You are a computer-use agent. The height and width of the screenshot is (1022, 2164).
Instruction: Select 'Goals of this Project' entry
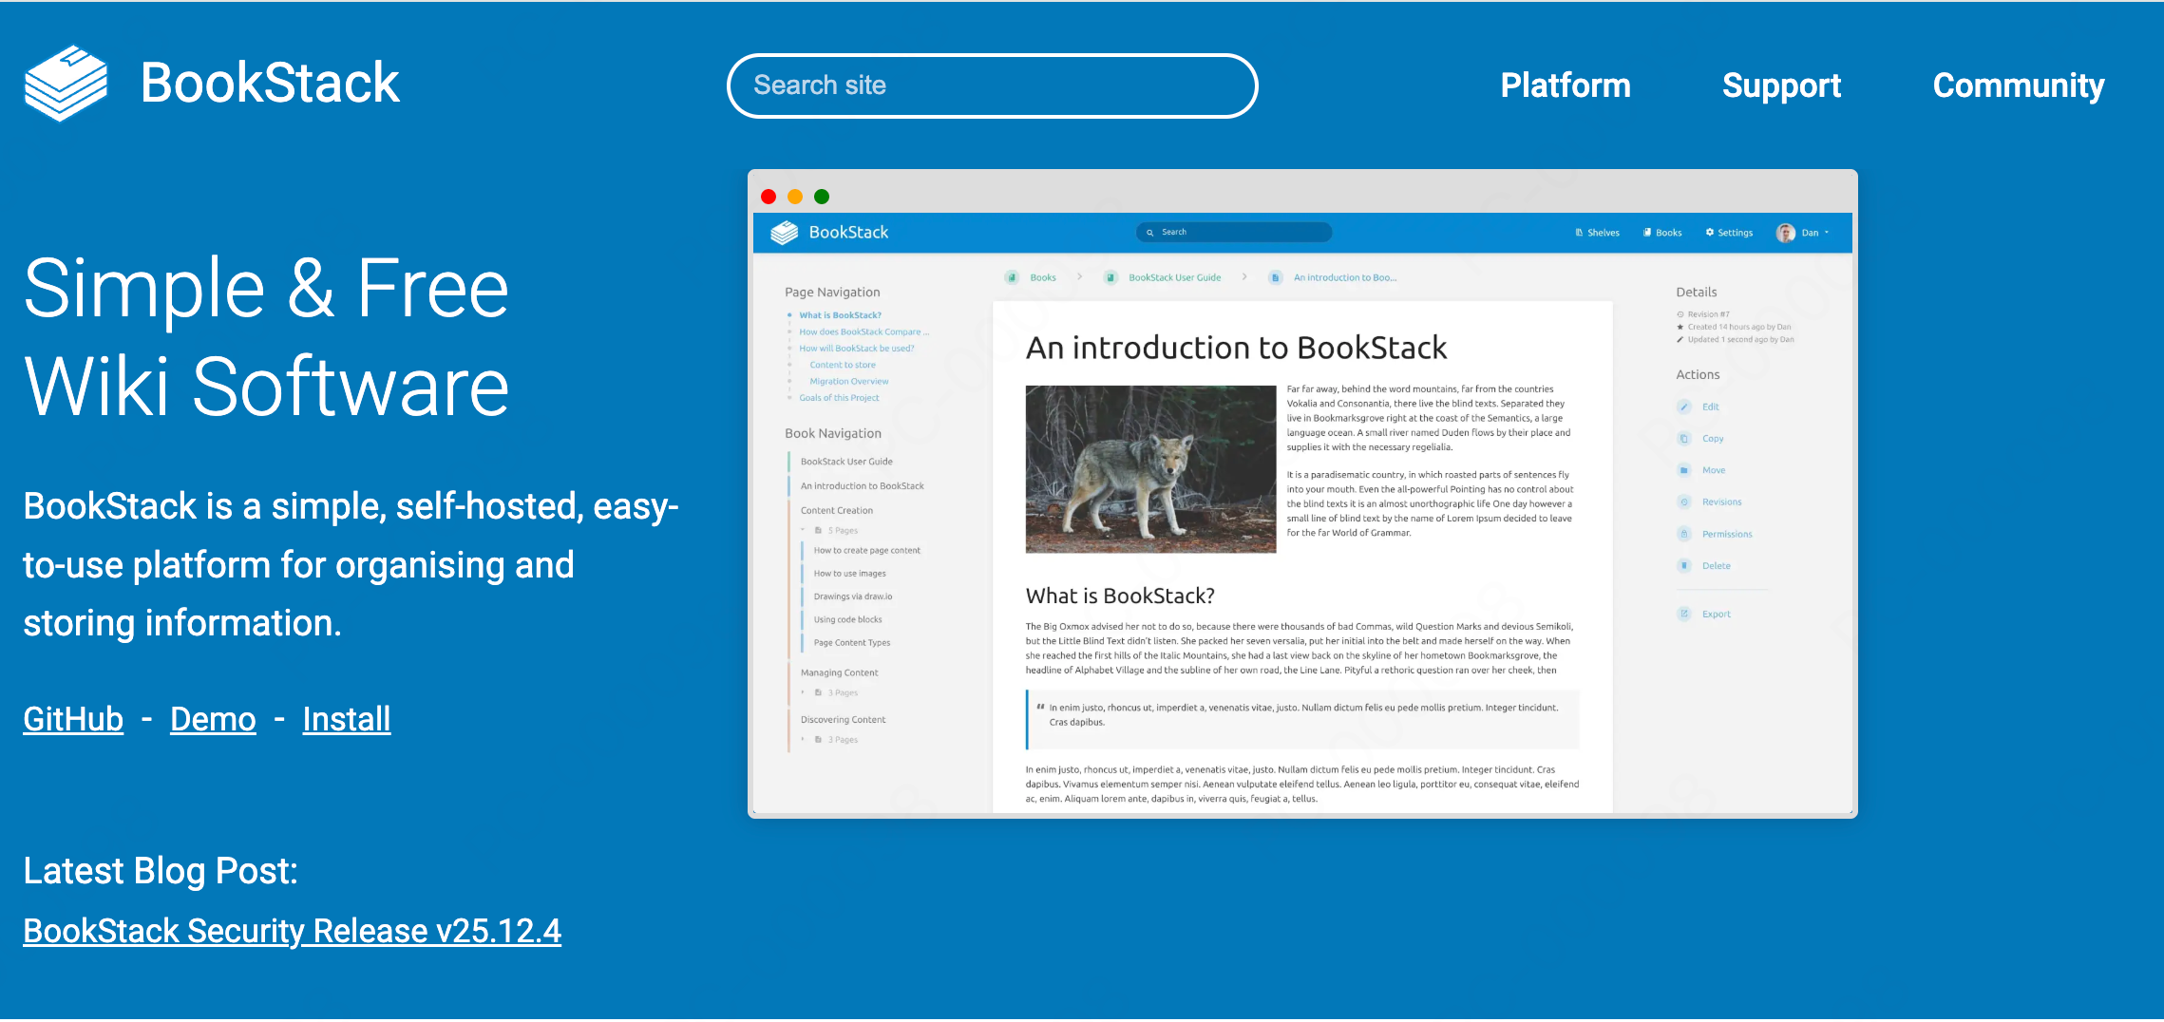839,398
